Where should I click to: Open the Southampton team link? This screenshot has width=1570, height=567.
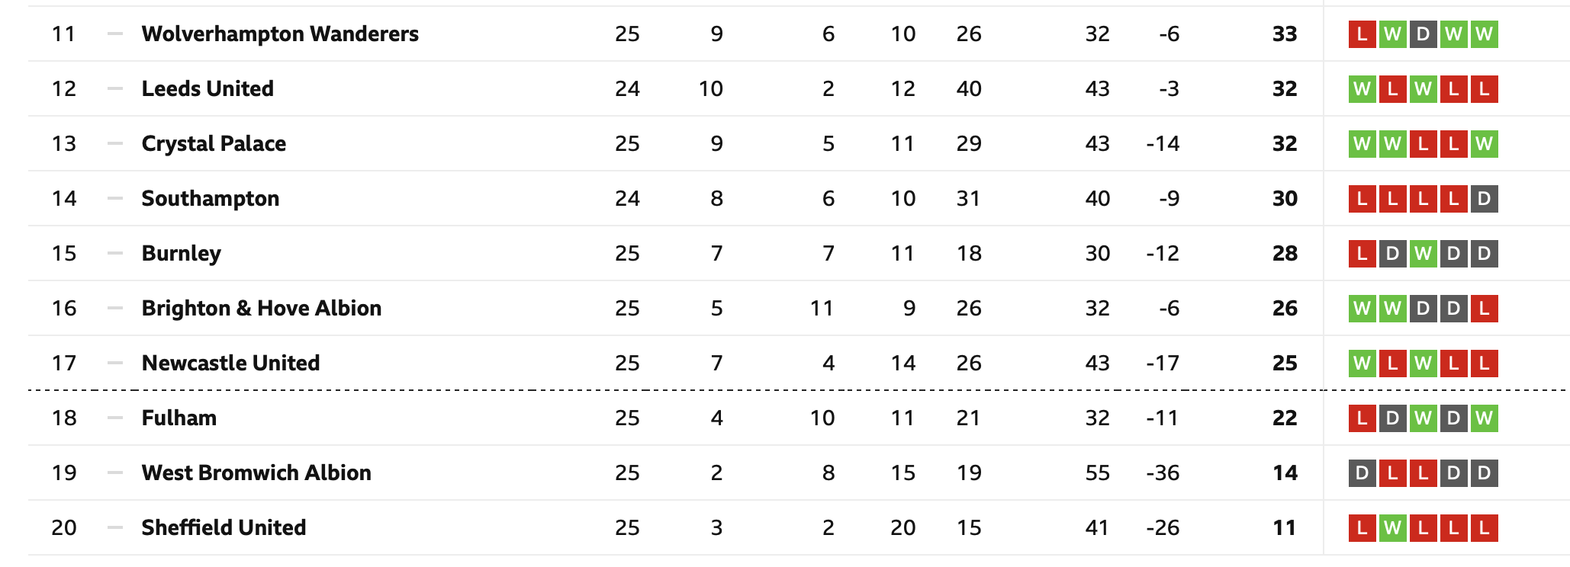[211, 198]
